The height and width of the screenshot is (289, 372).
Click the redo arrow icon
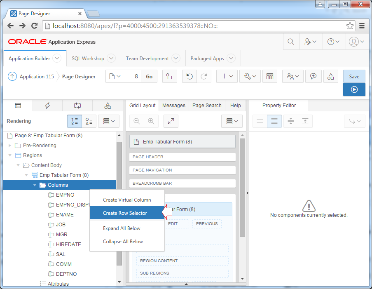point(204,76)
